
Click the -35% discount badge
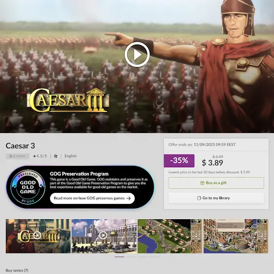(x=179, y=160)
